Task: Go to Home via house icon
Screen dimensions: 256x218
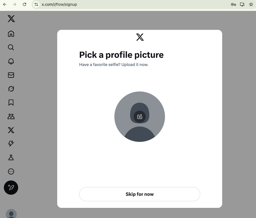Action: click(11, 34)
